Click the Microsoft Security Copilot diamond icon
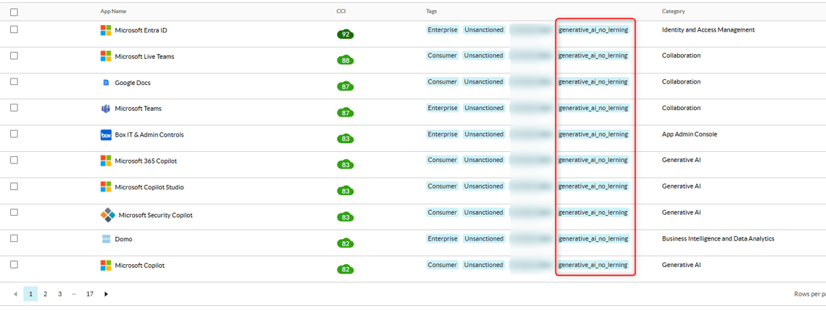Image resolution: width=826 pixels, height=311 pixels. 108,215
